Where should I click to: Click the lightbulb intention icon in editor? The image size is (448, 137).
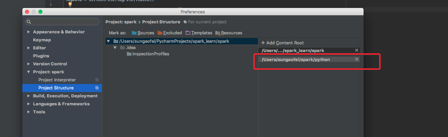[x=70, y=4]
